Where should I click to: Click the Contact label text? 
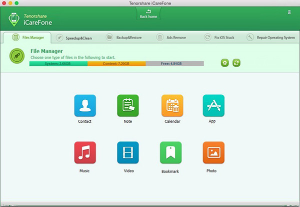pyautogui.click(x=84, y=121)
